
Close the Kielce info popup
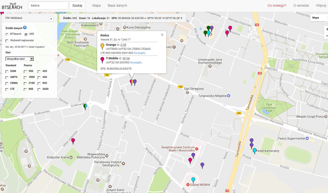162,35
